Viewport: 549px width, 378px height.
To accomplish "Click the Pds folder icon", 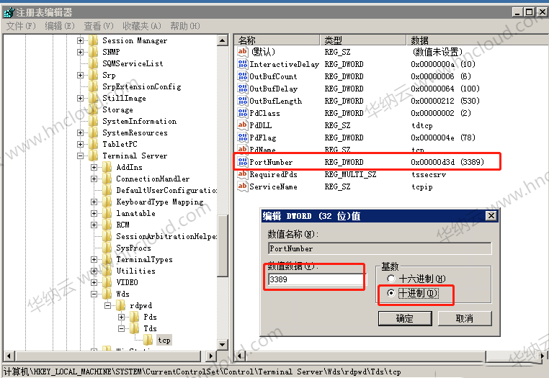I will 135,317.
